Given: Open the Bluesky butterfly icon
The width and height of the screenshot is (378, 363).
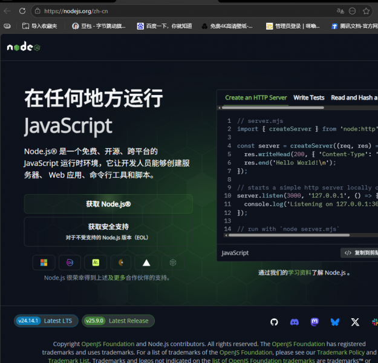Looking at the screenshot, I should pos(335,322).
